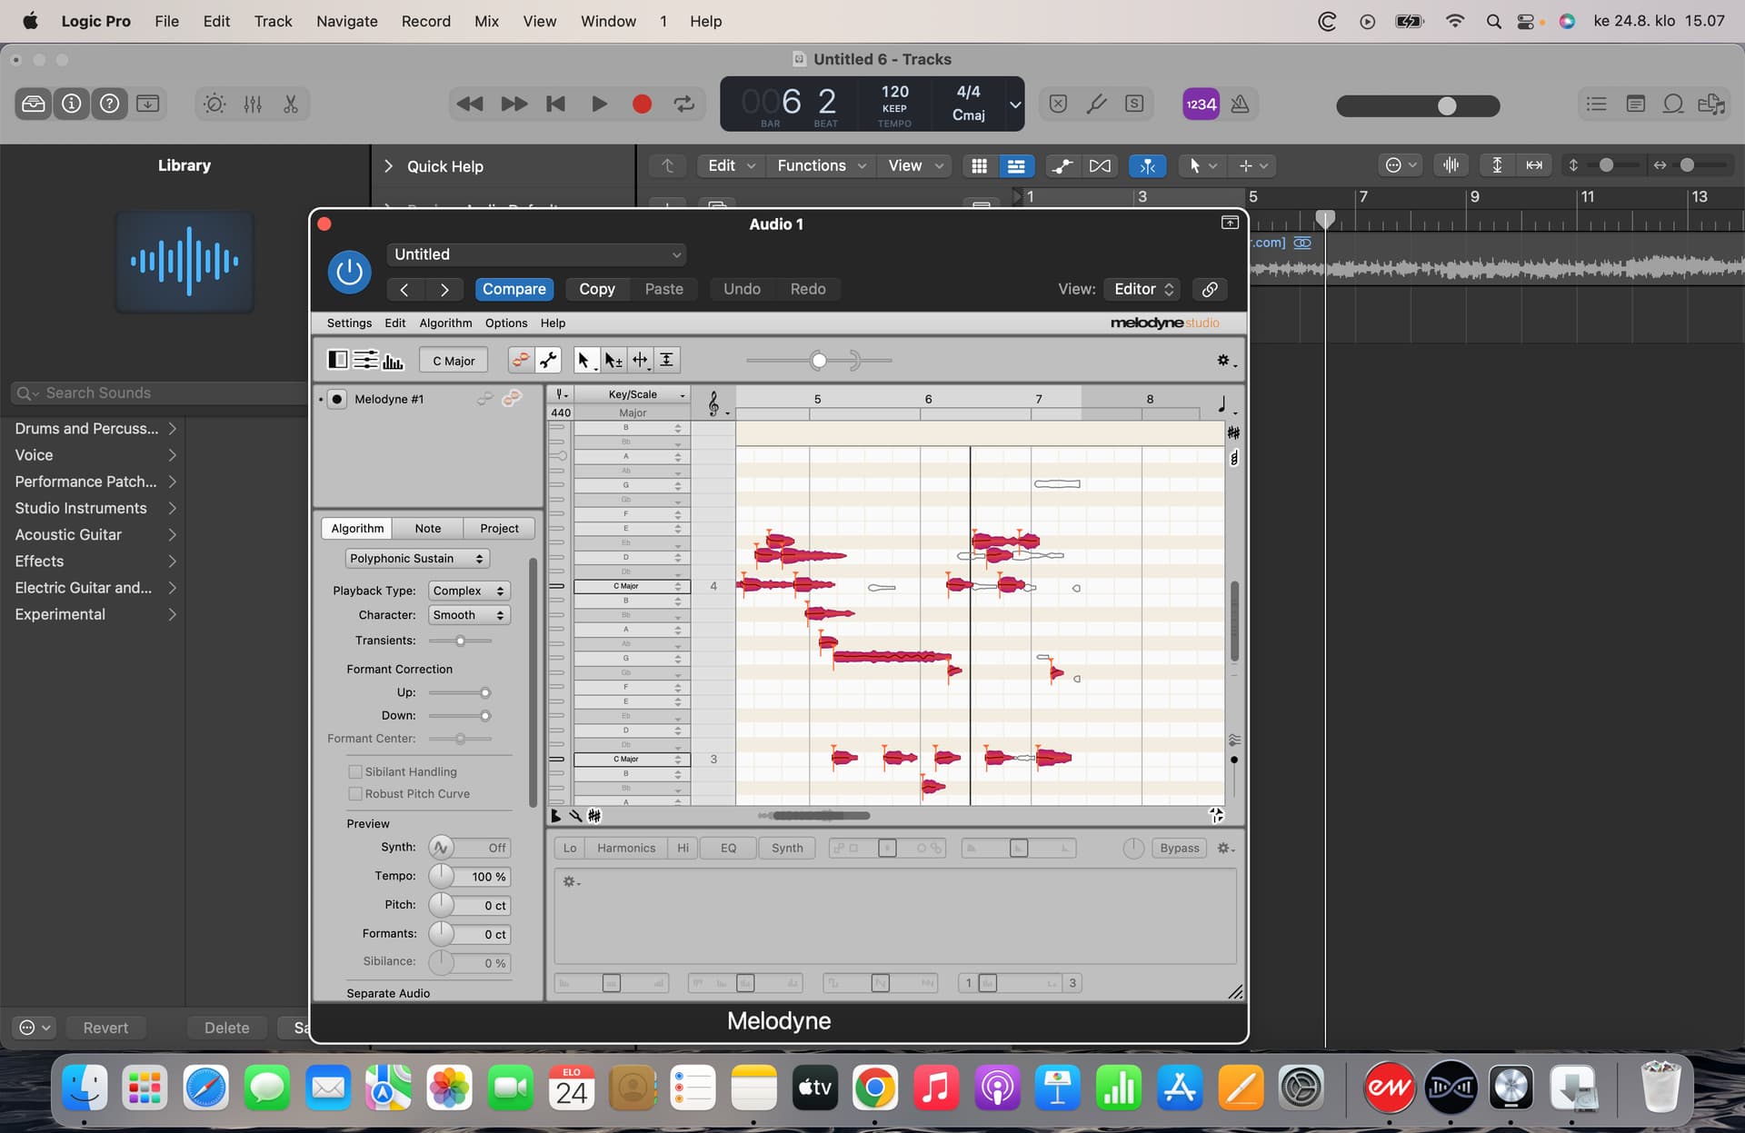Click the Play transport button
The width and height of the screenshot is (1745, 1133).
click(x=599, y=104)
